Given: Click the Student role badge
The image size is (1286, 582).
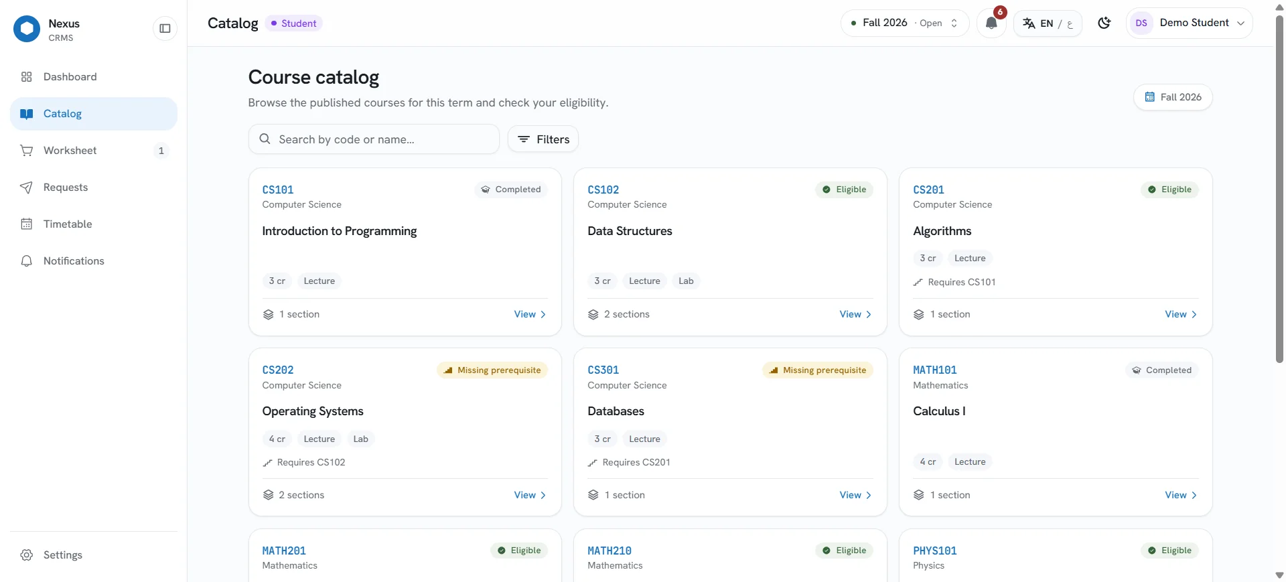Looking at the screenshot, I should pyautogui.click(x=293, y=23).
